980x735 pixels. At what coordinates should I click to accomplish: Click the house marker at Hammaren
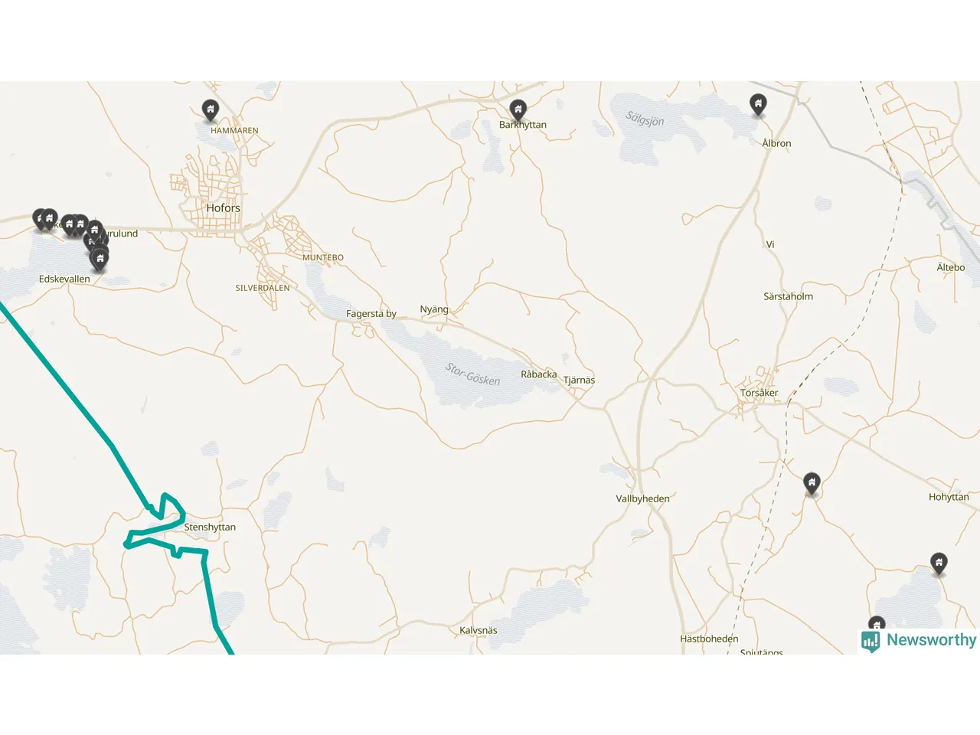tap(210, 110)
